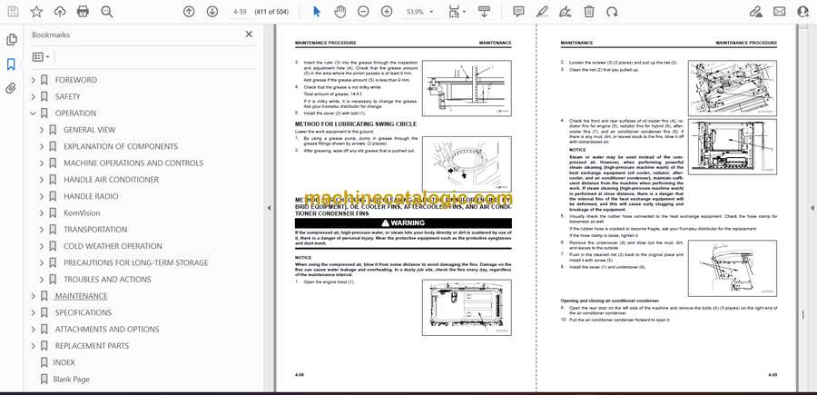Close the Bookmarks panel
817x395 pixels.
pos(249,35)
